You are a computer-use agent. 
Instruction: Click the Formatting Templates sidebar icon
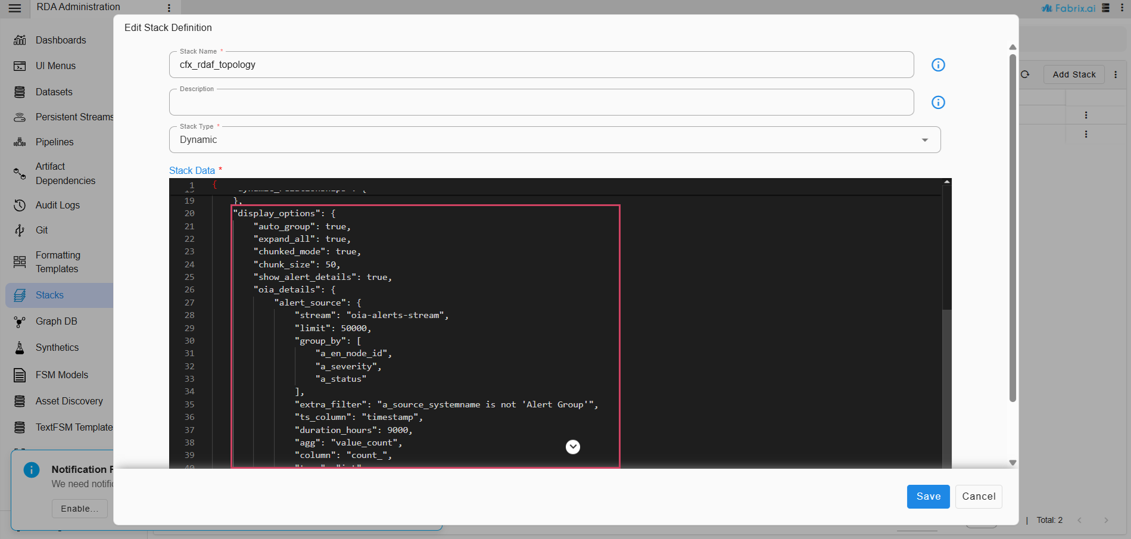click(20, 262)
